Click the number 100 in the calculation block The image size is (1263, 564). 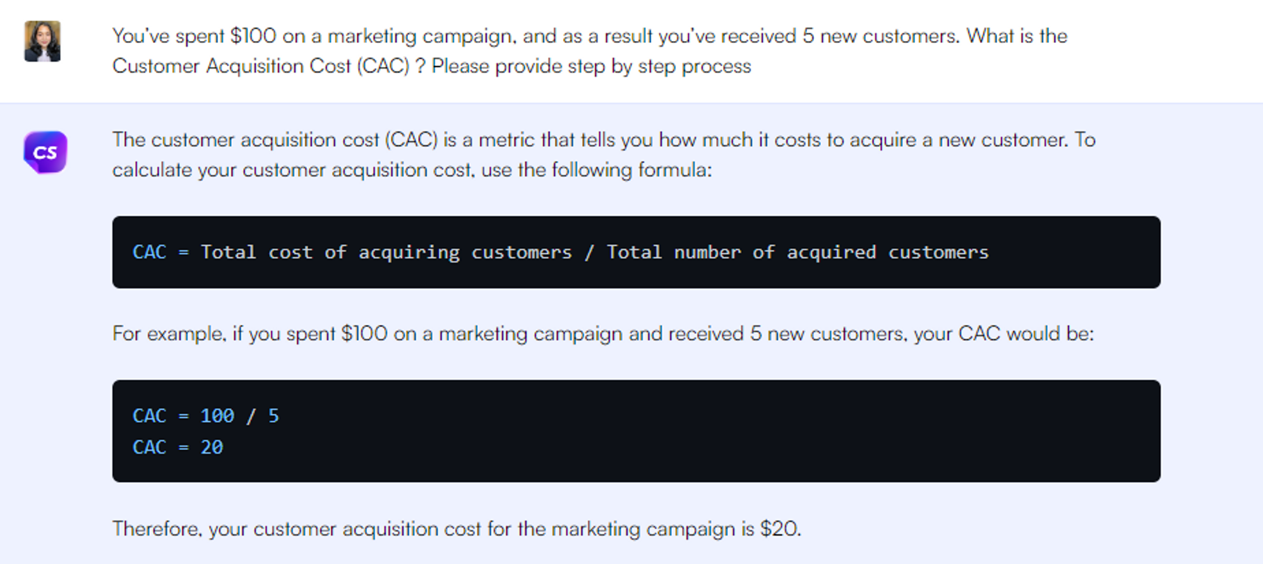(217, 416)
